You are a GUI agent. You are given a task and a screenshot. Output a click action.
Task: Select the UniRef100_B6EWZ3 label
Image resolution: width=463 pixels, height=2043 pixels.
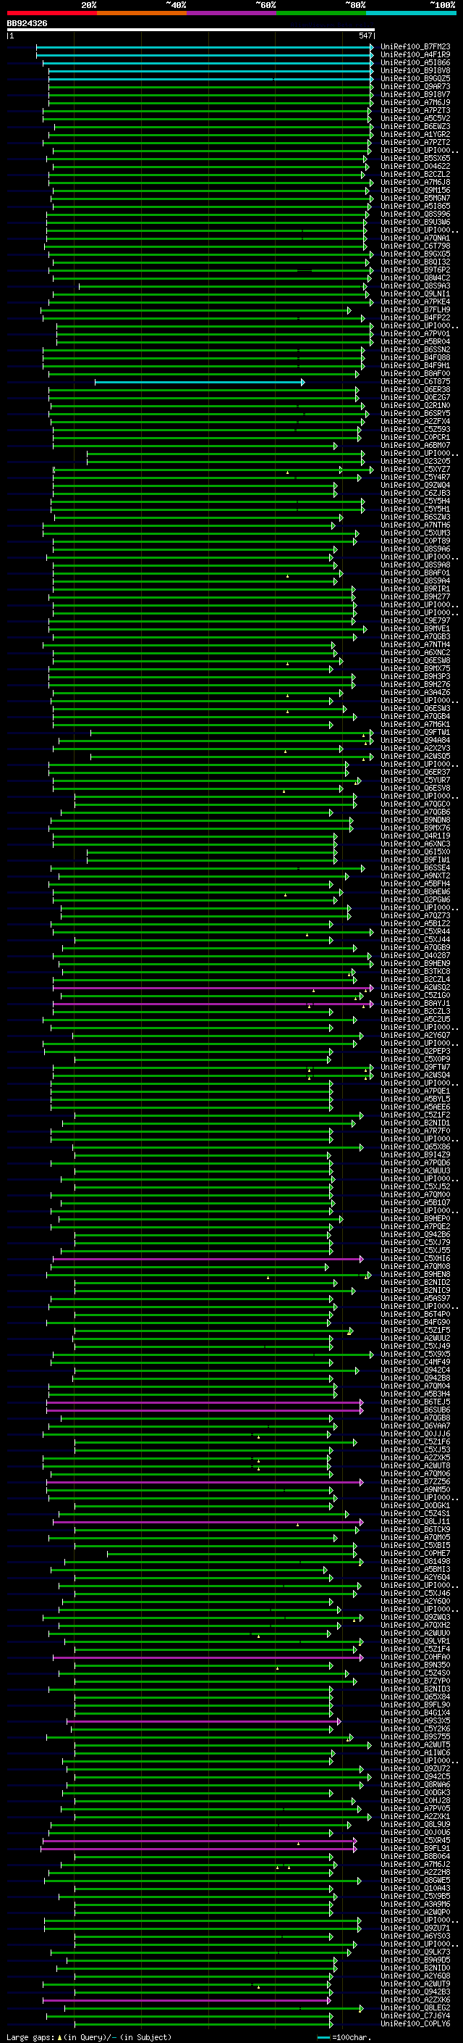coord(415,126)
